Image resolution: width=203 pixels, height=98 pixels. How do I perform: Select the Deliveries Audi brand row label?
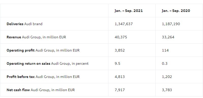click(24, 24)
